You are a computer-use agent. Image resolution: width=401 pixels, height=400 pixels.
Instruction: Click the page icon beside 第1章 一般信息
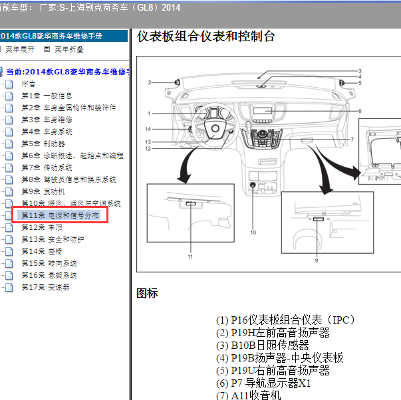tap(9, 96)
